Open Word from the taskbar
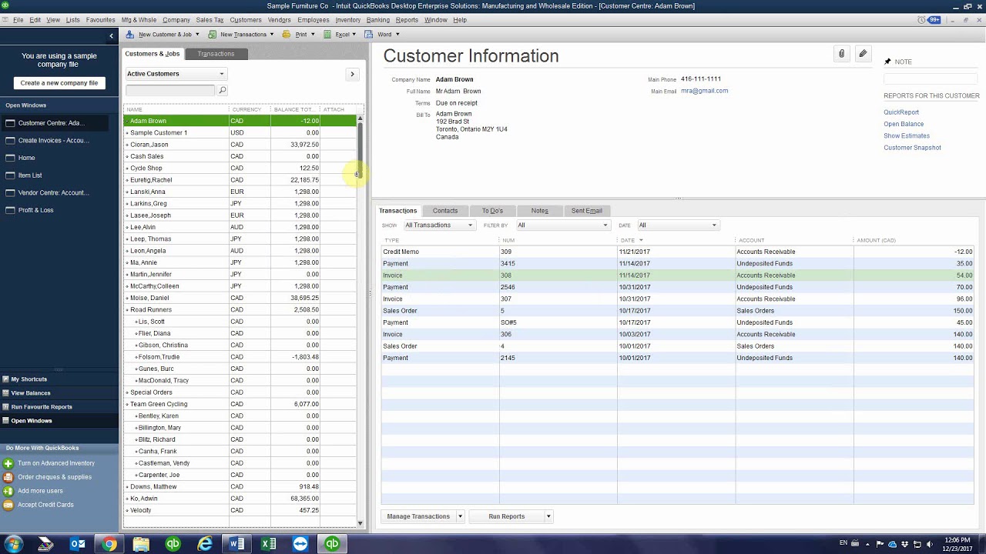The height and width of the screenshot is (554, 986). 236,544
